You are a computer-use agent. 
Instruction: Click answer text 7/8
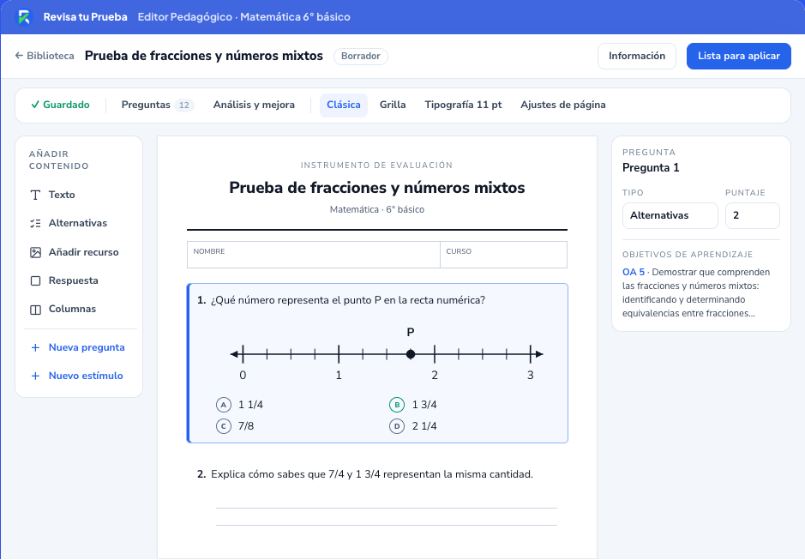pos(246,426)
